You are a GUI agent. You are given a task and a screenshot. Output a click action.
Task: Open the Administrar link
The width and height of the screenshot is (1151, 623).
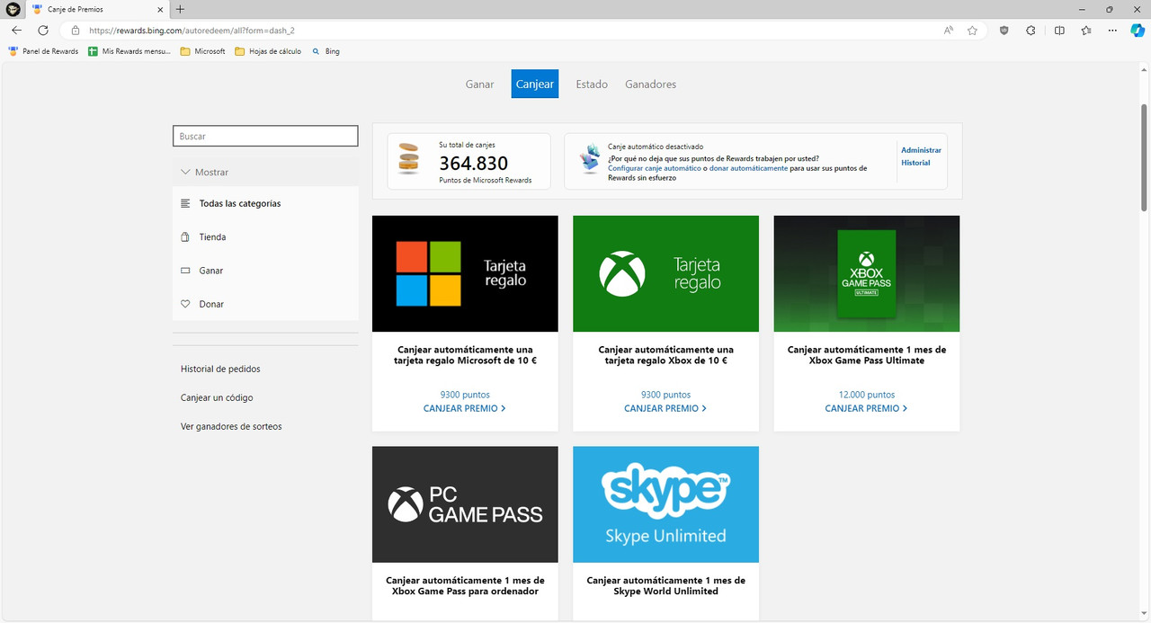pos(921,150)
